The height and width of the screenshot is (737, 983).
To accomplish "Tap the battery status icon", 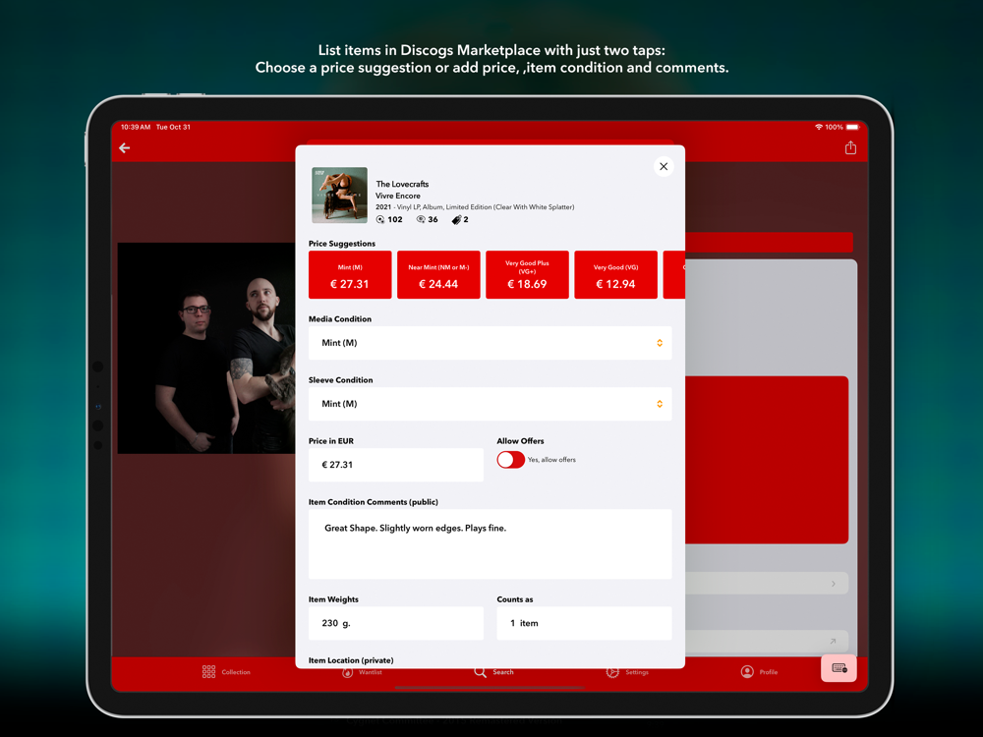I will (852, 127).
